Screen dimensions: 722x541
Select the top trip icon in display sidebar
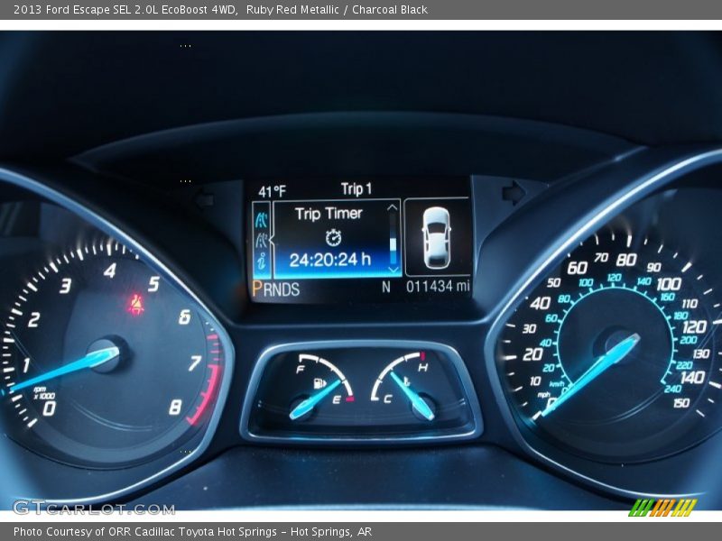click(x=262, y=220)
